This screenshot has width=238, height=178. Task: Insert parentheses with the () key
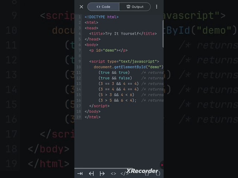[158, 174]
